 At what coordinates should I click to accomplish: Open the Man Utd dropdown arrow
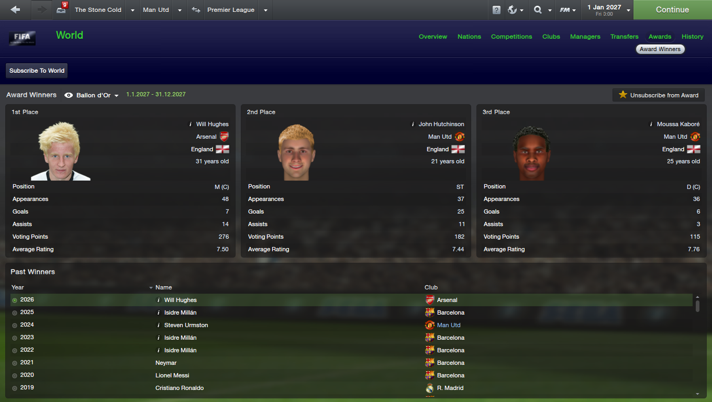[180, 10]
